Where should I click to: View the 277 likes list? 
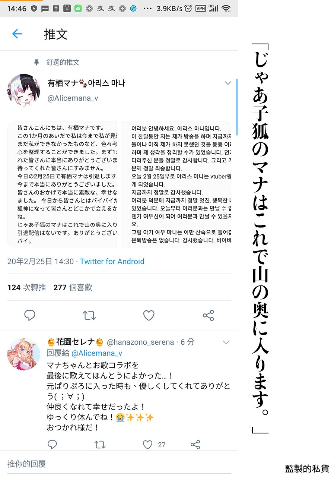73,287
